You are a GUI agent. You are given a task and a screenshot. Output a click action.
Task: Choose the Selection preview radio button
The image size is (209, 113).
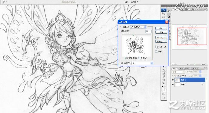pos(126,58)
